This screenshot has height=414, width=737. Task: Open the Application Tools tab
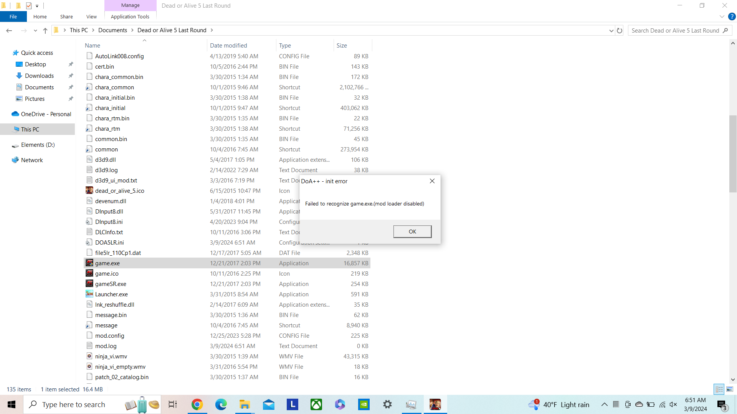pos(130,16)
